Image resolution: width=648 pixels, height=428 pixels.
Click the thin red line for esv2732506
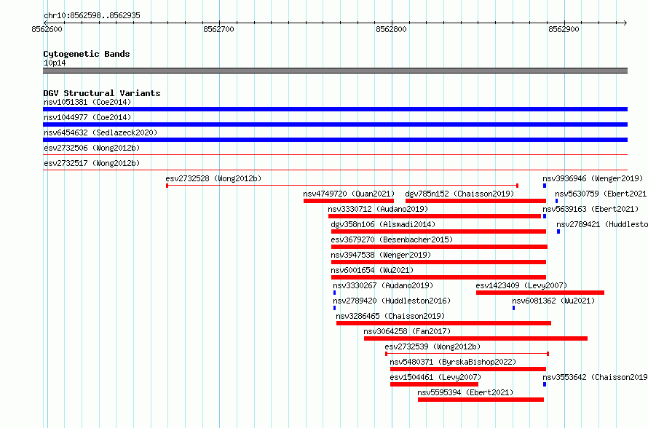[x=335, y=155]
